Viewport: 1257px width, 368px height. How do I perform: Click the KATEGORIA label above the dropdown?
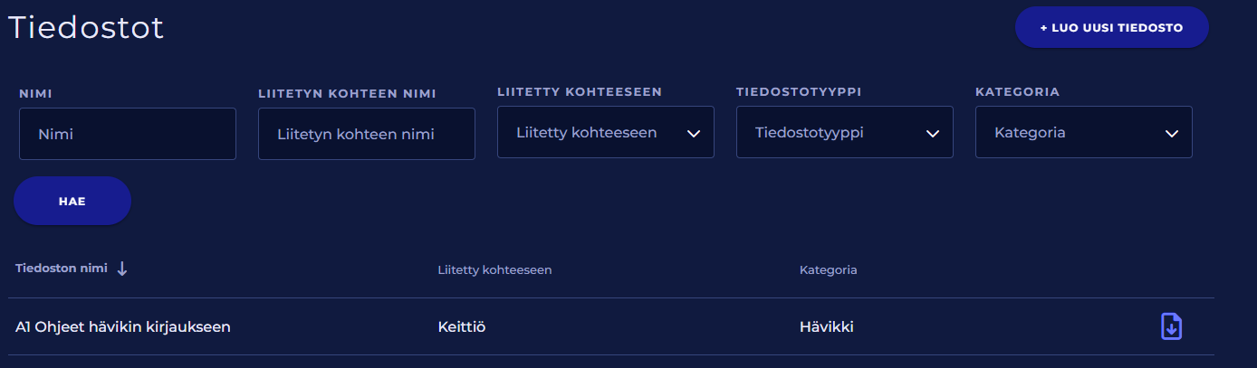point(1017,92)
